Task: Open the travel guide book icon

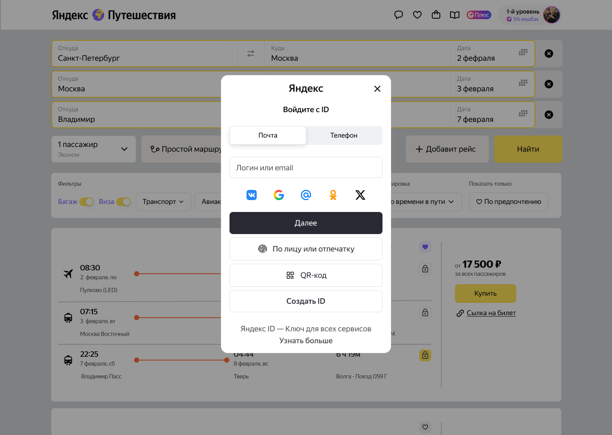Action: [x=455, y=15]
